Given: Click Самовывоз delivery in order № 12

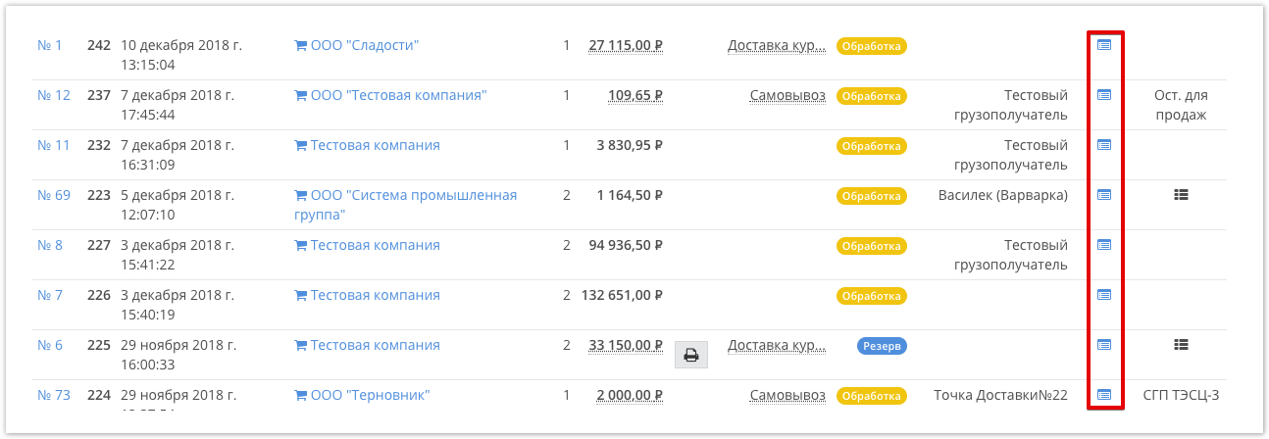Looking at the screenshot, I should [787, 95].
